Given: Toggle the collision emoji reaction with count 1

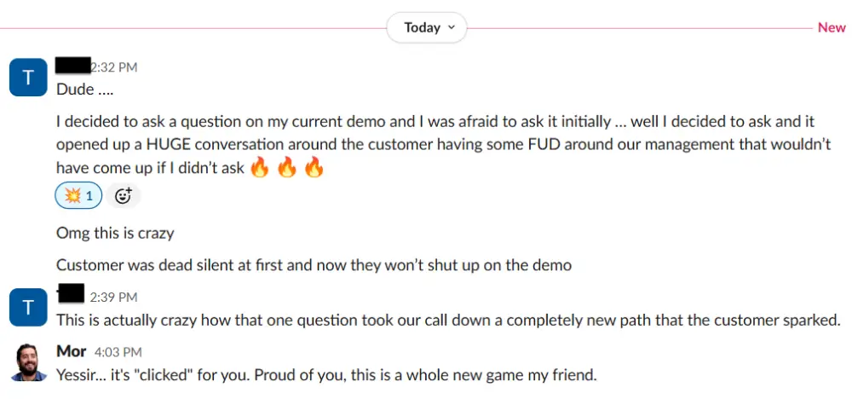Looking at the screenshot, I should tap(78, 196).
